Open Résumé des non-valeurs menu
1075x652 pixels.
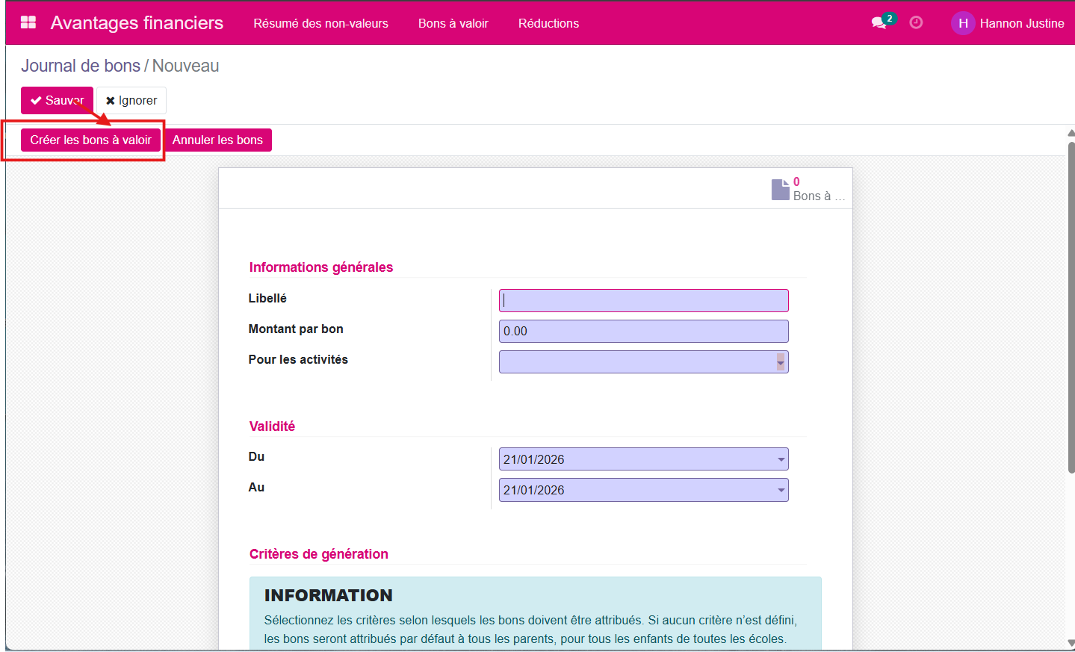click(x=320, y=23)
